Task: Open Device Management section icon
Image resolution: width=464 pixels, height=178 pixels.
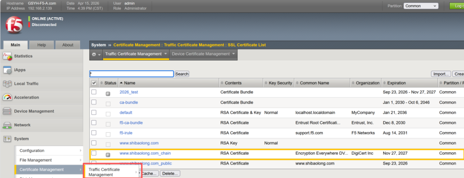Action: click(7, 111)
